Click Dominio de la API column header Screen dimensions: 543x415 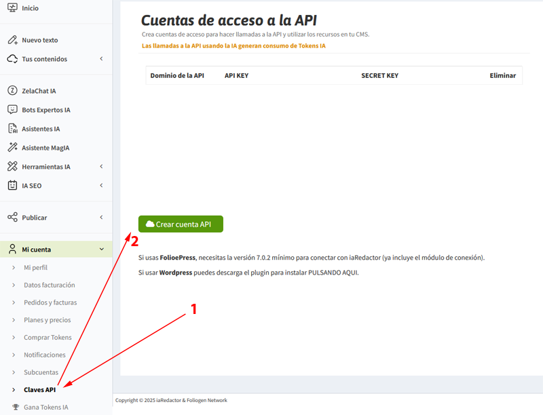(x=177, y=75)
